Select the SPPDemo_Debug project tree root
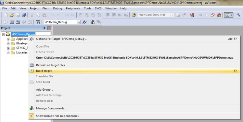The width and height of the screenshot is (243, 122). pyautogui.click(x=23, y=34)
